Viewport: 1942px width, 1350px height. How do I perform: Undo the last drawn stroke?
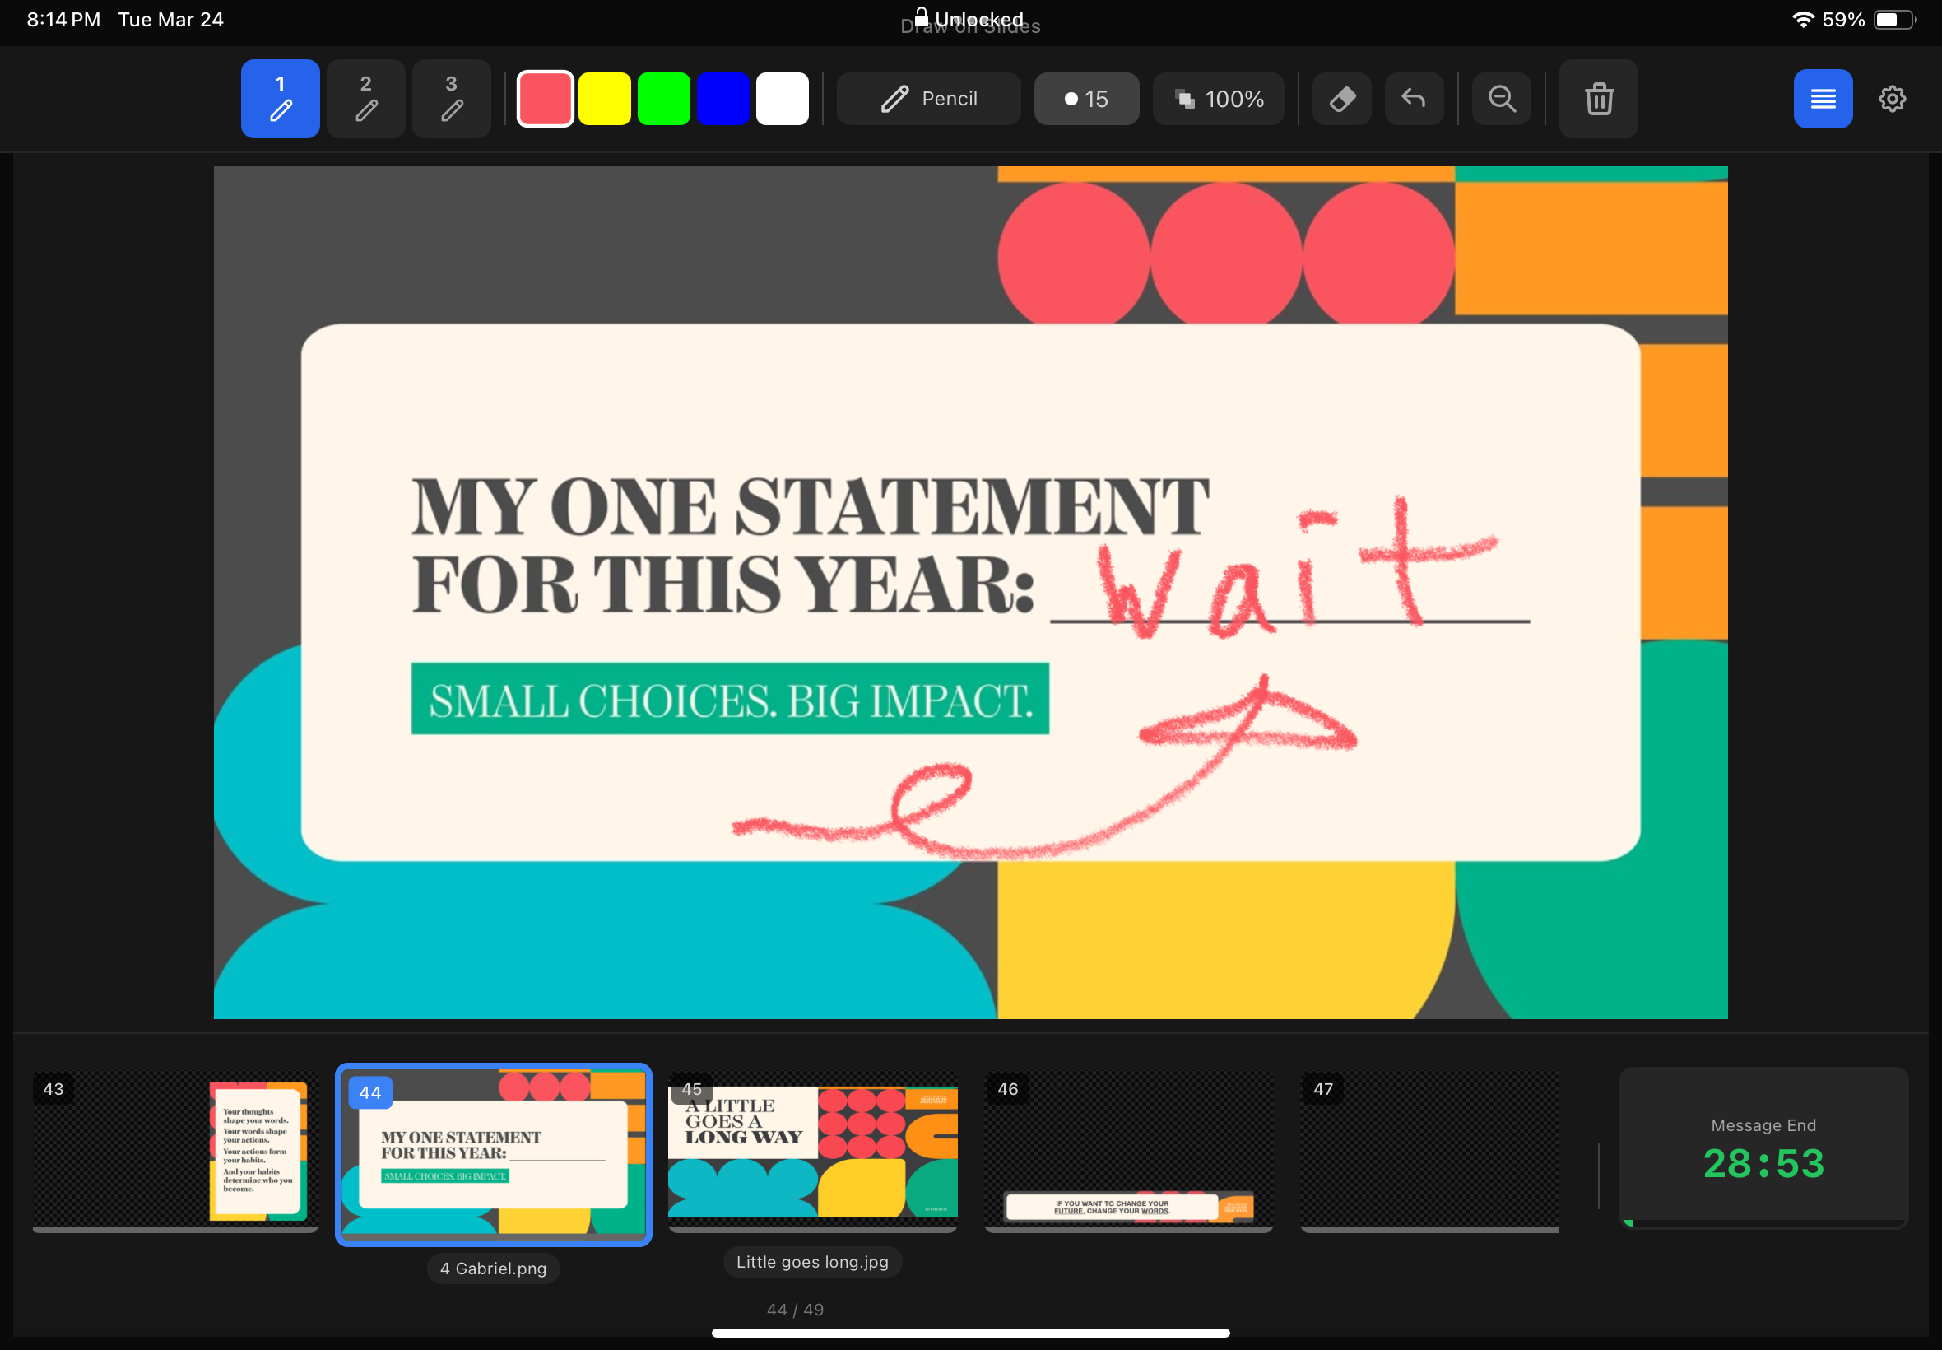1414,98
